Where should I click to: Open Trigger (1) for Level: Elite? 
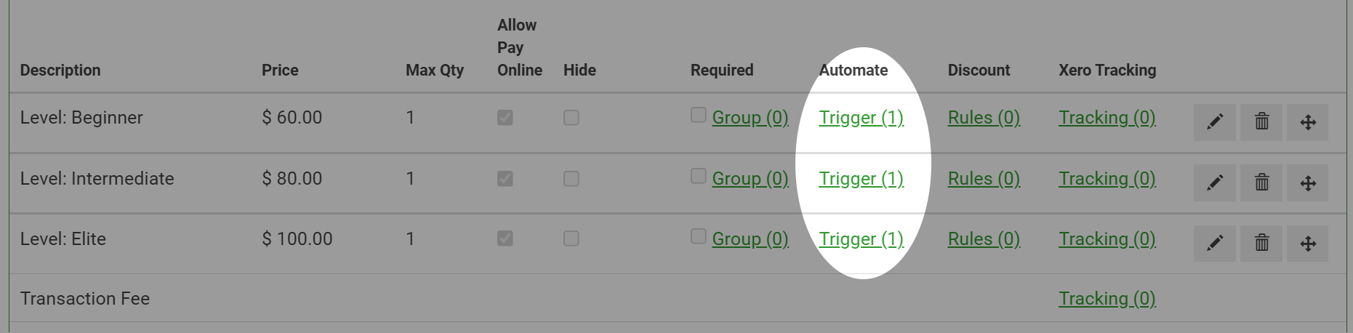861,239
